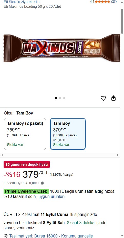The image size is (124, 238).
Task: Click the page vertical scrollbar thumb
Action: [x=122, y=21]
